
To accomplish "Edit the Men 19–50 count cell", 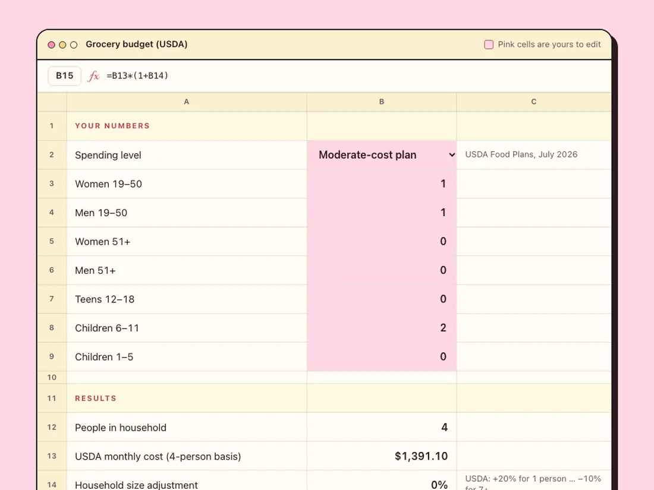I will pyautogui.click(x=382, y=213).
